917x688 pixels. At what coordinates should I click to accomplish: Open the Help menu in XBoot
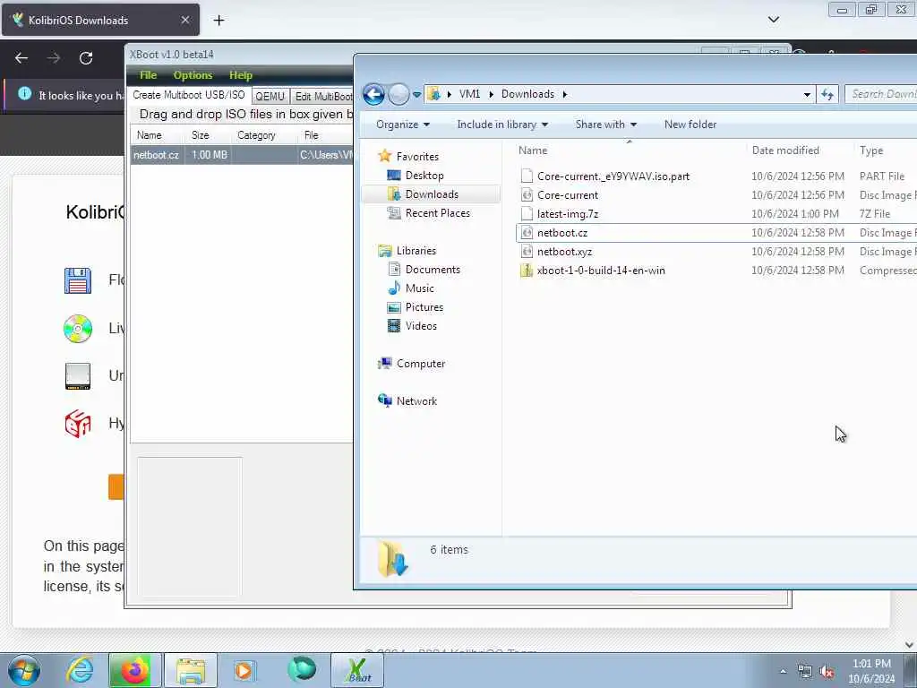(x=240, y=75)
